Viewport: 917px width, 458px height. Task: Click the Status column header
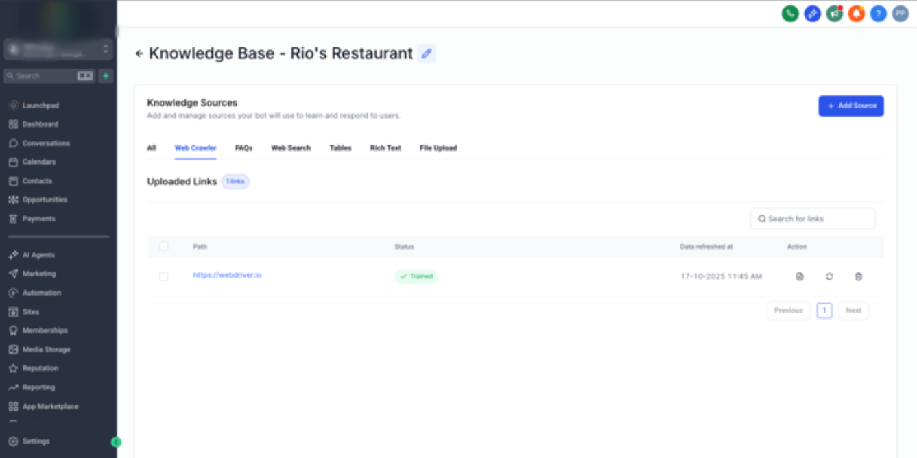tap(404, 246)
